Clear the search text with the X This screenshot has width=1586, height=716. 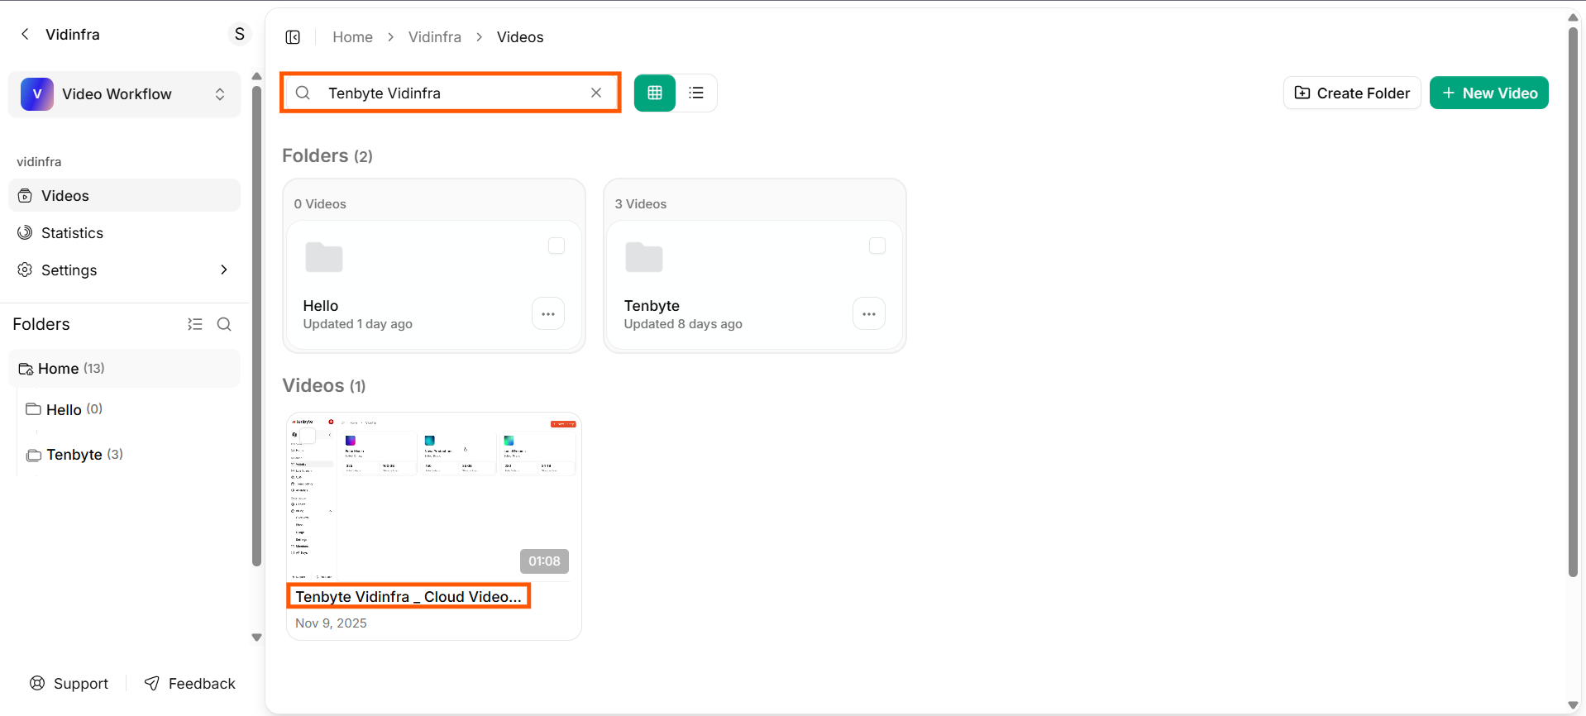click(596, 93)
